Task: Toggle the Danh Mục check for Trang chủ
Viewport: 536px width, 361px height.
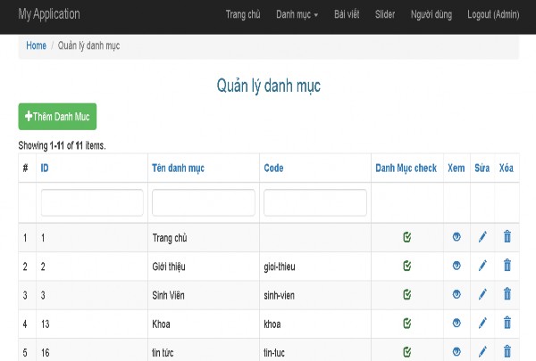Action: 406,237
